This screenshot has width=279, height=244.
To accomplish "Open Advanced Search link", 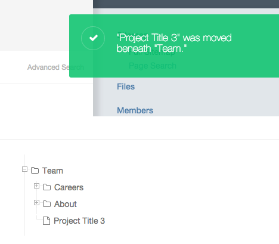I will click(x=55, y=67).
